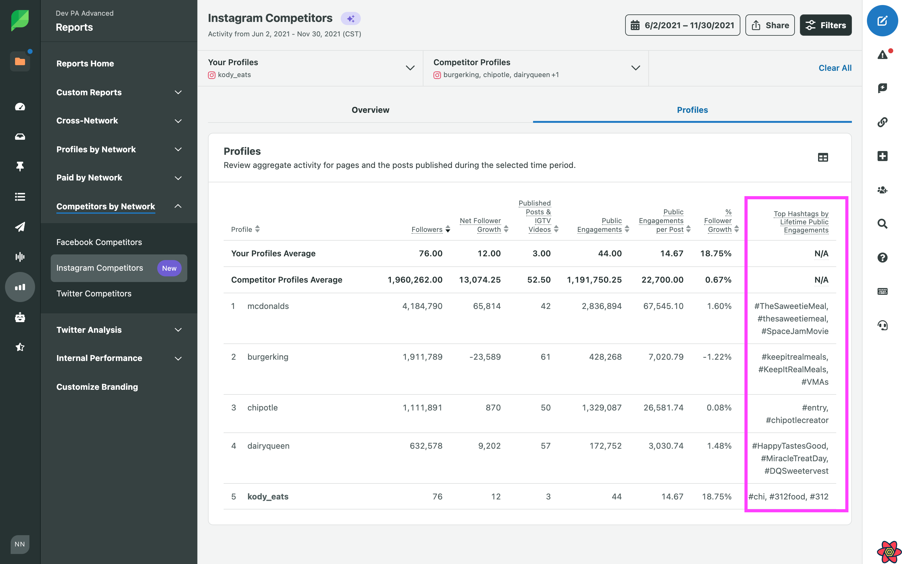Open Facebook Competitors report
This screenshot has height=564, width=902.
pos(99,242)
